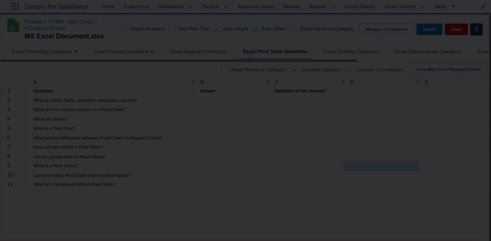Expand the Reports menu chevron
The height and width of the screenshot is (241, 491).
(x=333, y=7)
